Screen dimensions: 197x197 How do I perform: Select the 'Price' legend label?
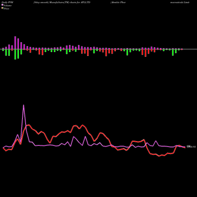(6, 9)
